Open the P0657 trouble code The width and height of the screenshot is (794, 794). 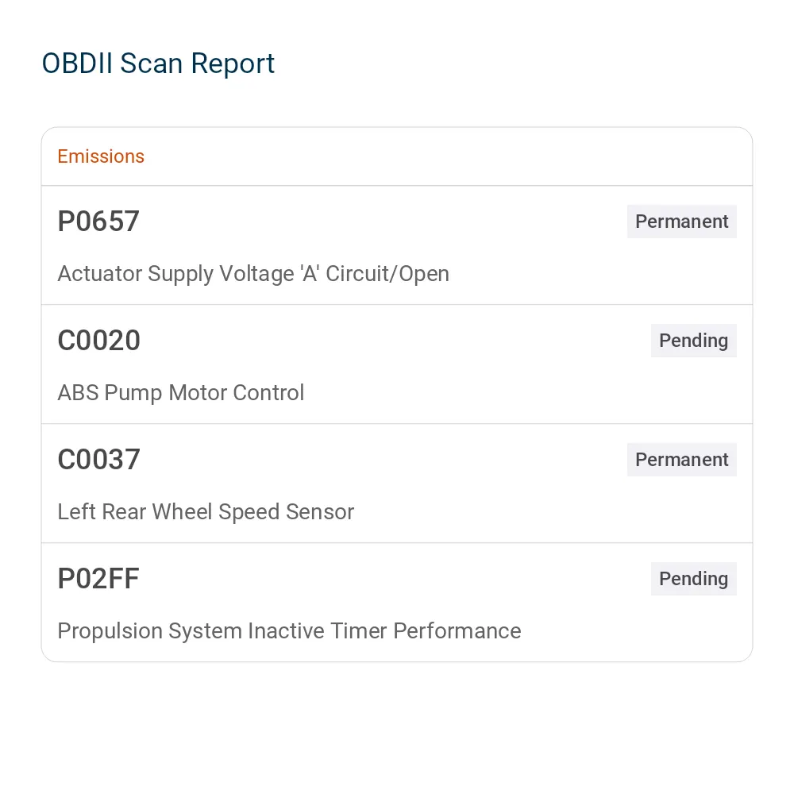(98, 222)
